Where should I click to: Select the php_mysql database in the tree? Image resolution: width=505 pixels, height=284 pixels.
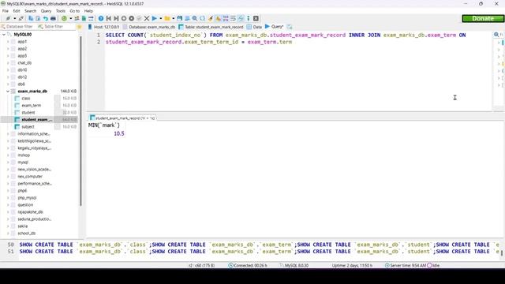27,198
